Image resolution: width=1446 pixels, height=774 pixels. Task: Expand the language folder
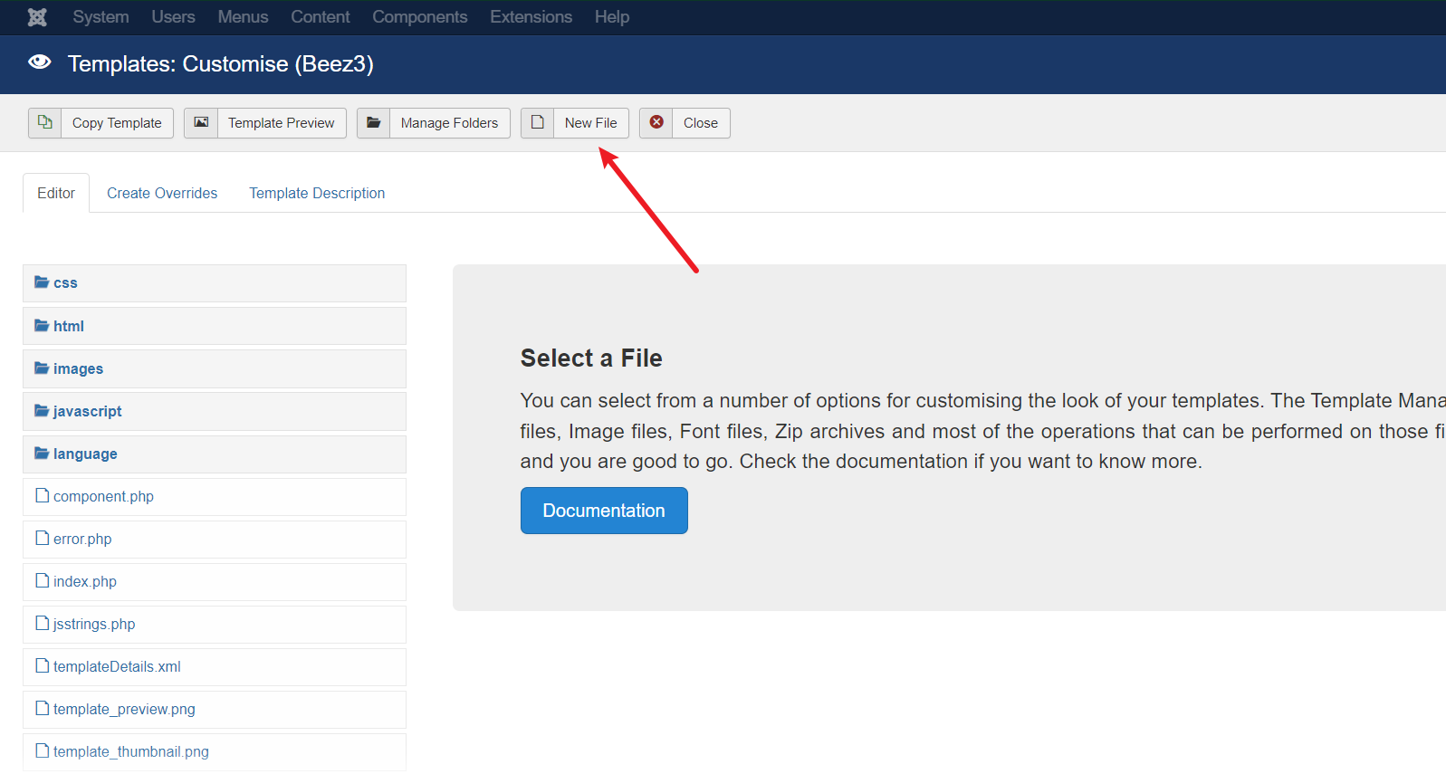(215, 454)
